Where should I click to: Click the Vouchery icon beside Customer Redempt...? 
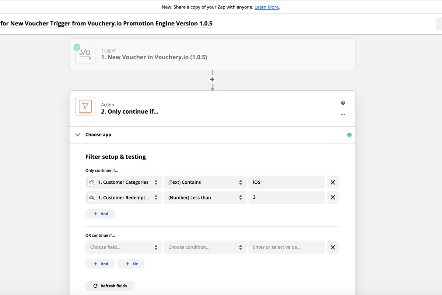[x=92, y=198]
